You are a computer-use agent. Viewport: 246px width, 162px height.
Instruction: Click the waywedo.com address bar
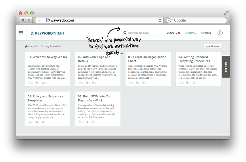100,20
